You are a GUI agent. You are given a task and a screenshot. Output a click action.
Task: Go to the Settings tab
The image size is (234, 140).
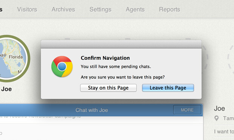click(x=100, y=9)
